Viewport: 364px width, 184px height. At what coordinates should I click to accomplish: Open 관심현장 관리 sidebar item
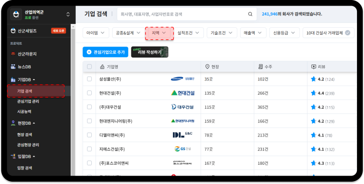pyautogui.click(x=28, y=145)
